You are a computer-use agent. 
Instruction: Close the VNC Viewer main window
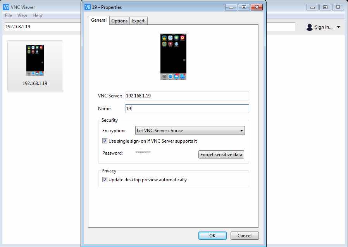click(x=338, y=7)
